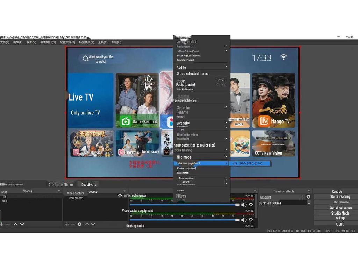Choose Rename in the context menu
The height and width of the screenshot is (268, 358).
(182, 112)
